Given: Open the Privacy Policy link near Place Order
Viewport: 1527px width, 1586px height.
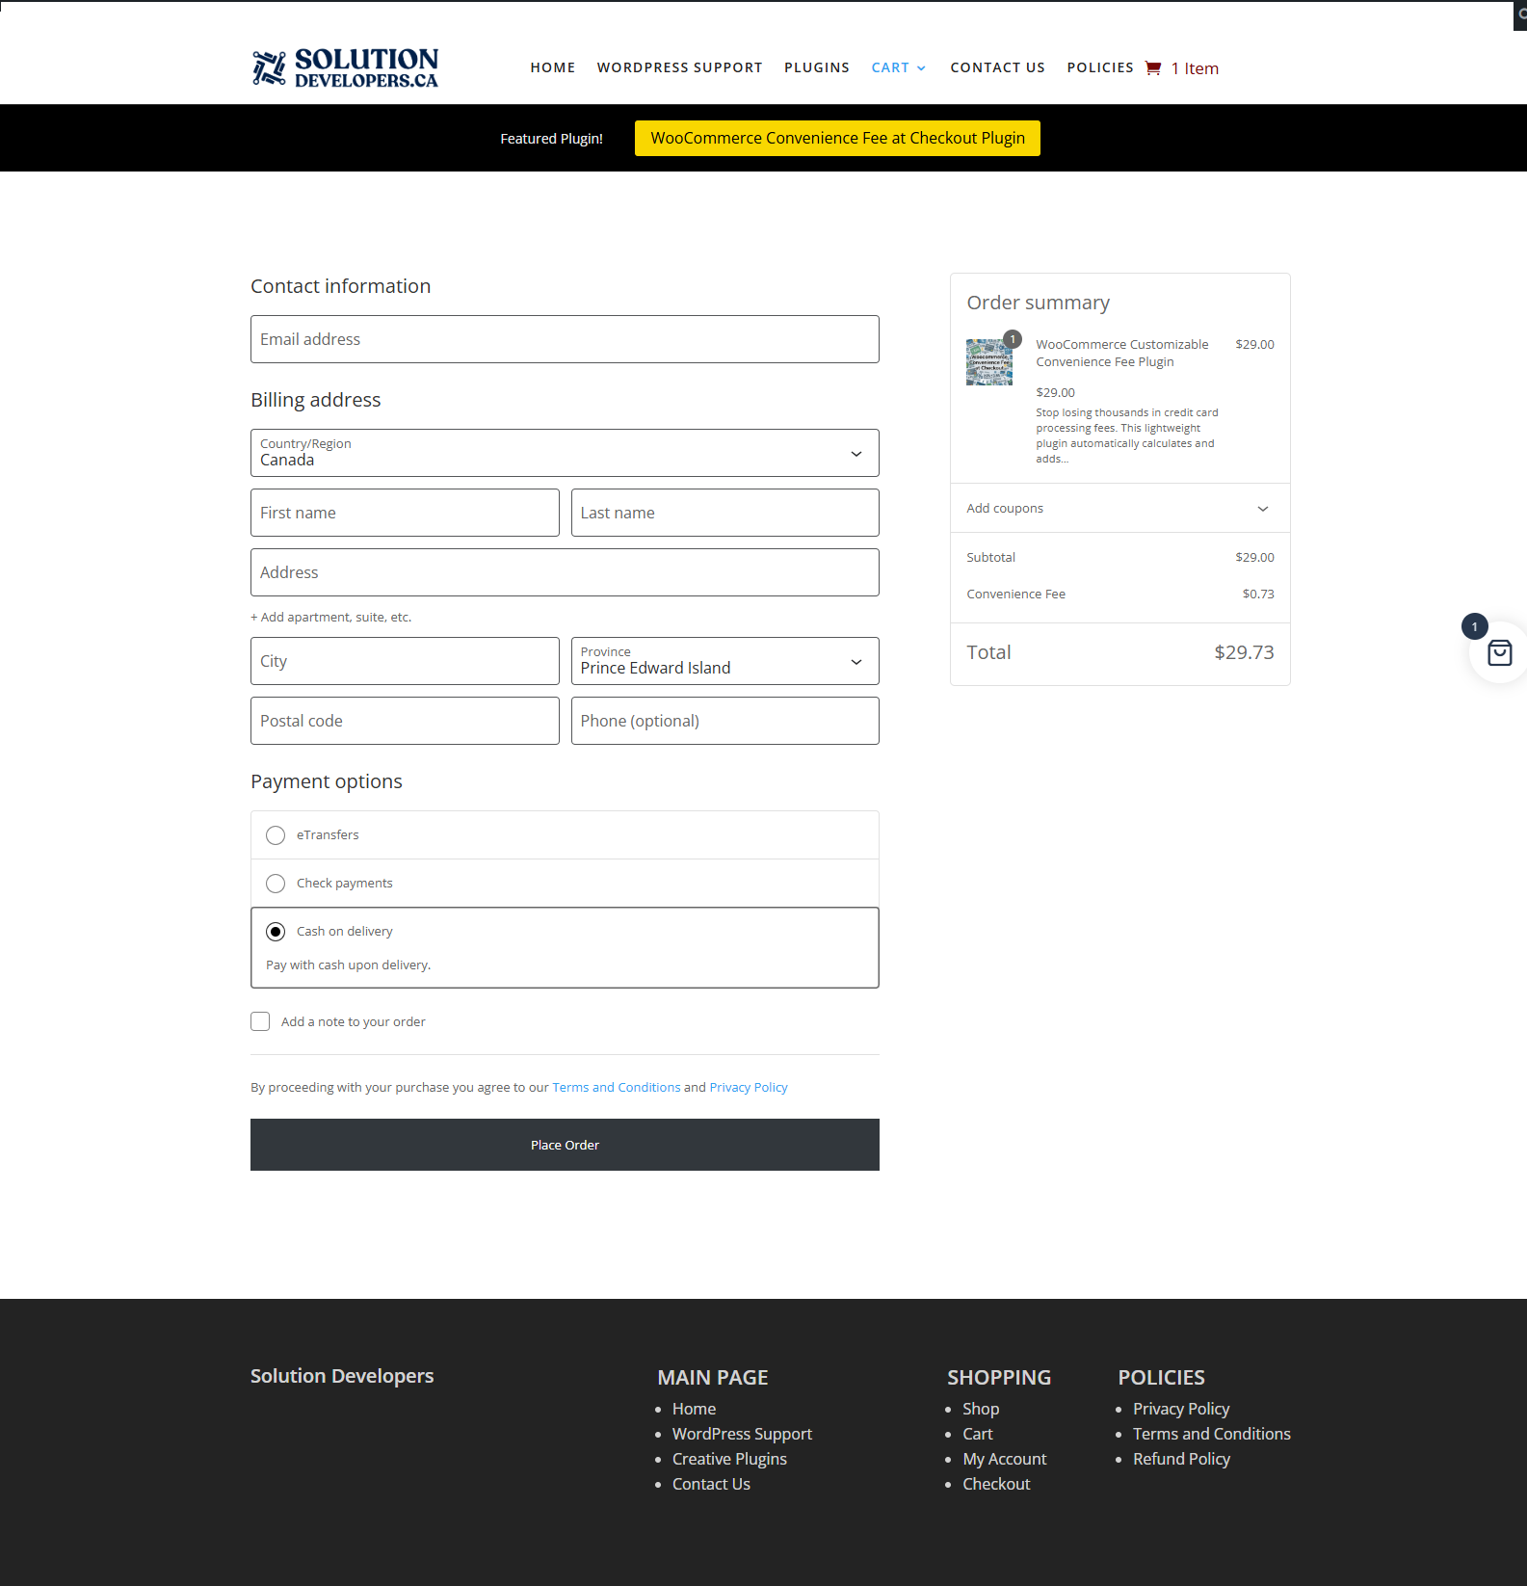Looking at the screenshot, I should click(x=749, y=1087).
